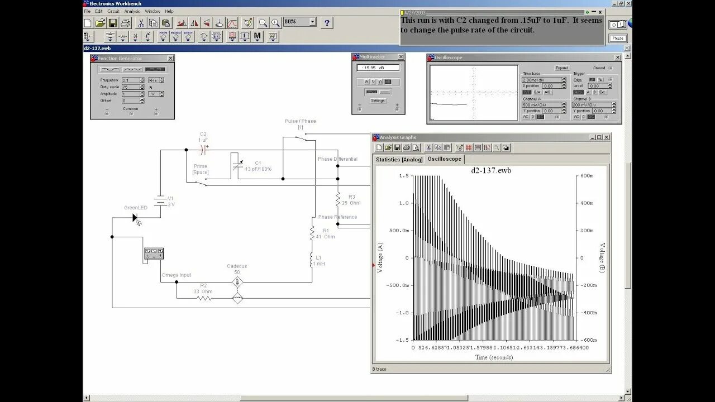Click the Pause simulation button

point(618,39)
